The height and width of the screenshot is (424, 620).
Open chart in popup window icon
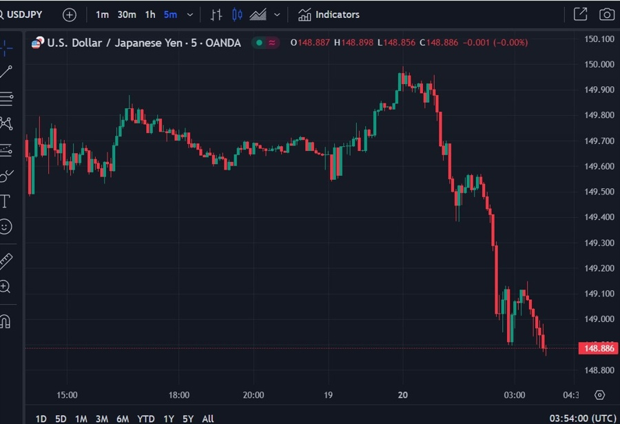tap(580, 14)
